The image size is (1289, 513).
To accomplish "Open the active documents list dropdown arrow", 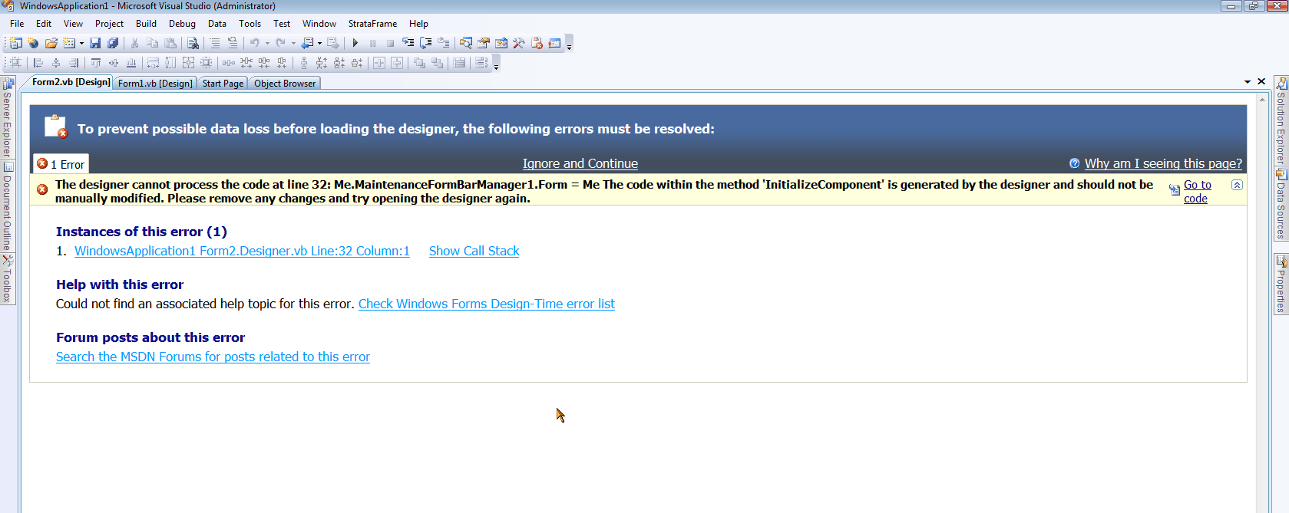I will coord(1248,81).
